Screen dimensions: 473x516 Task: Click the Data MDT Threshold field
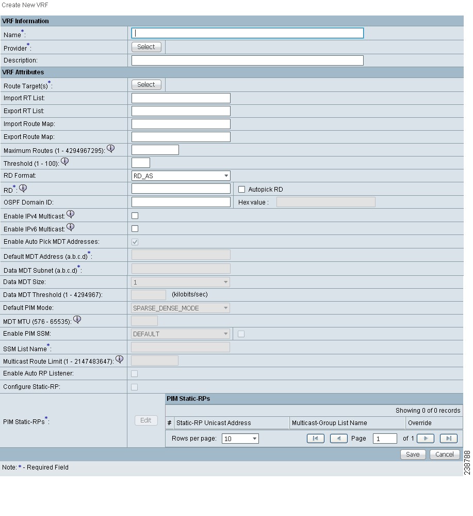coord(149,295)
